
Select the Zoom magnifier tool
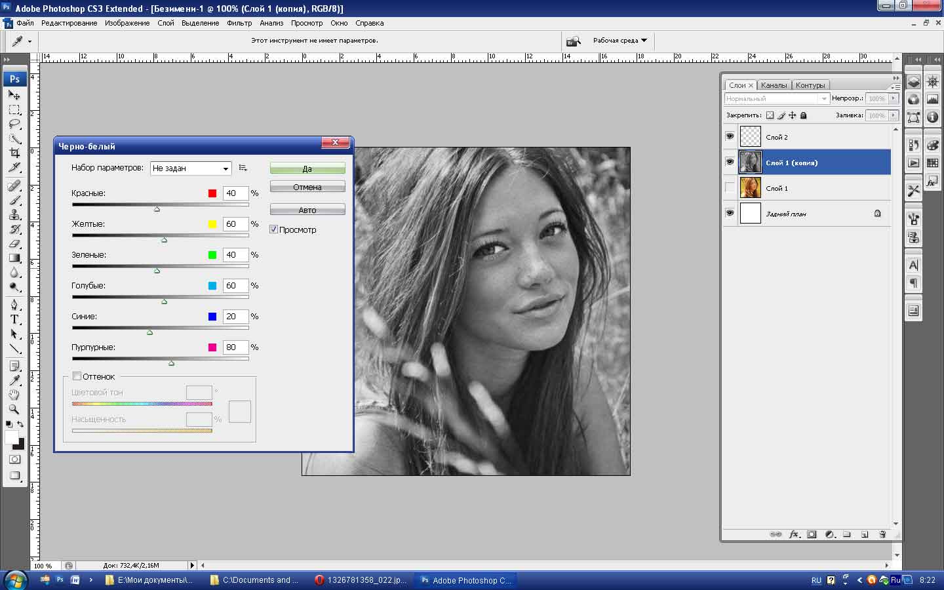[14, 409]
